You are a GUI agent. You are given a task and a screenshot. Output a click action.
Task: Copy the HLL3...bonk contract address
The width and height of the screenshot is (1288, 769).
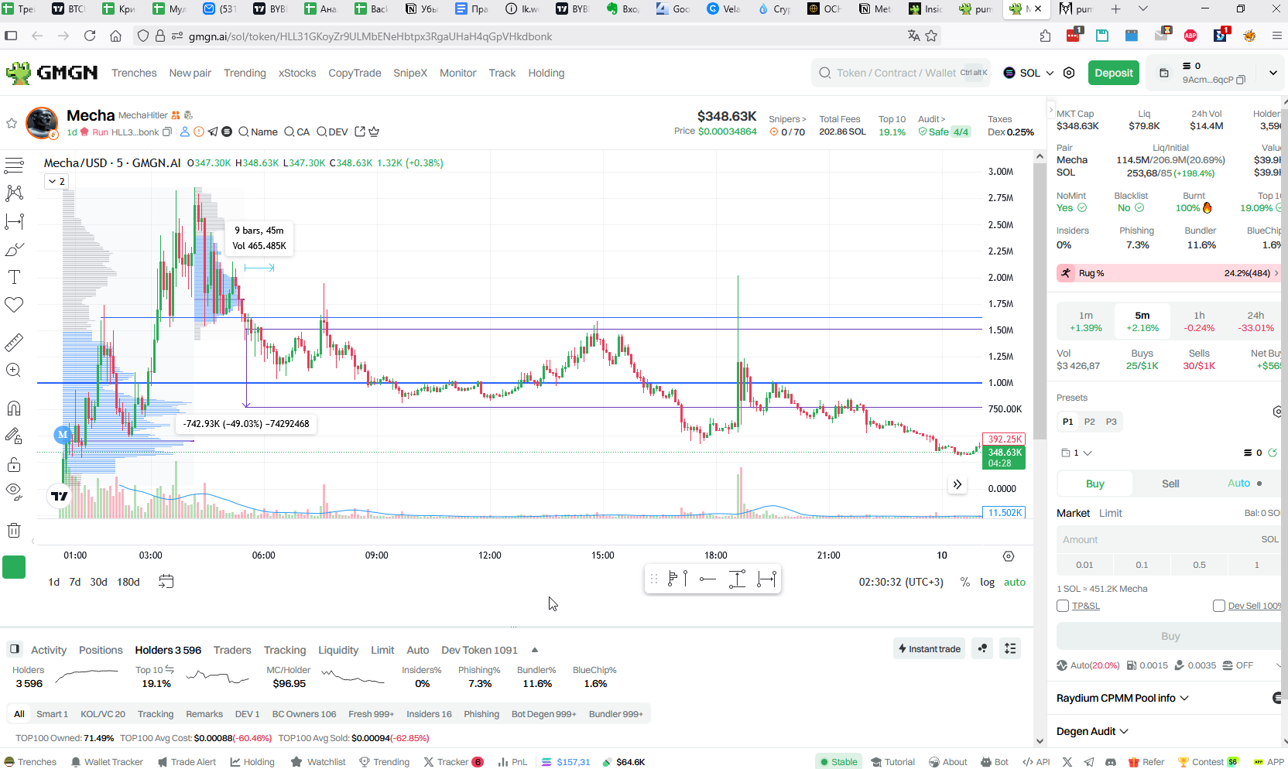[167, 132]
